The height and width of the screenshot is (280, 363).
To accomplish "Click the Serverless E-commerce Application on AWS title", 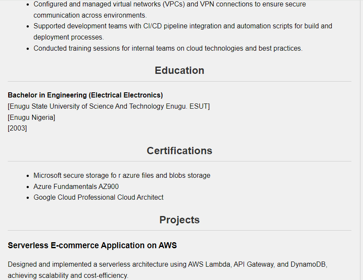I will tap(92, 246).
